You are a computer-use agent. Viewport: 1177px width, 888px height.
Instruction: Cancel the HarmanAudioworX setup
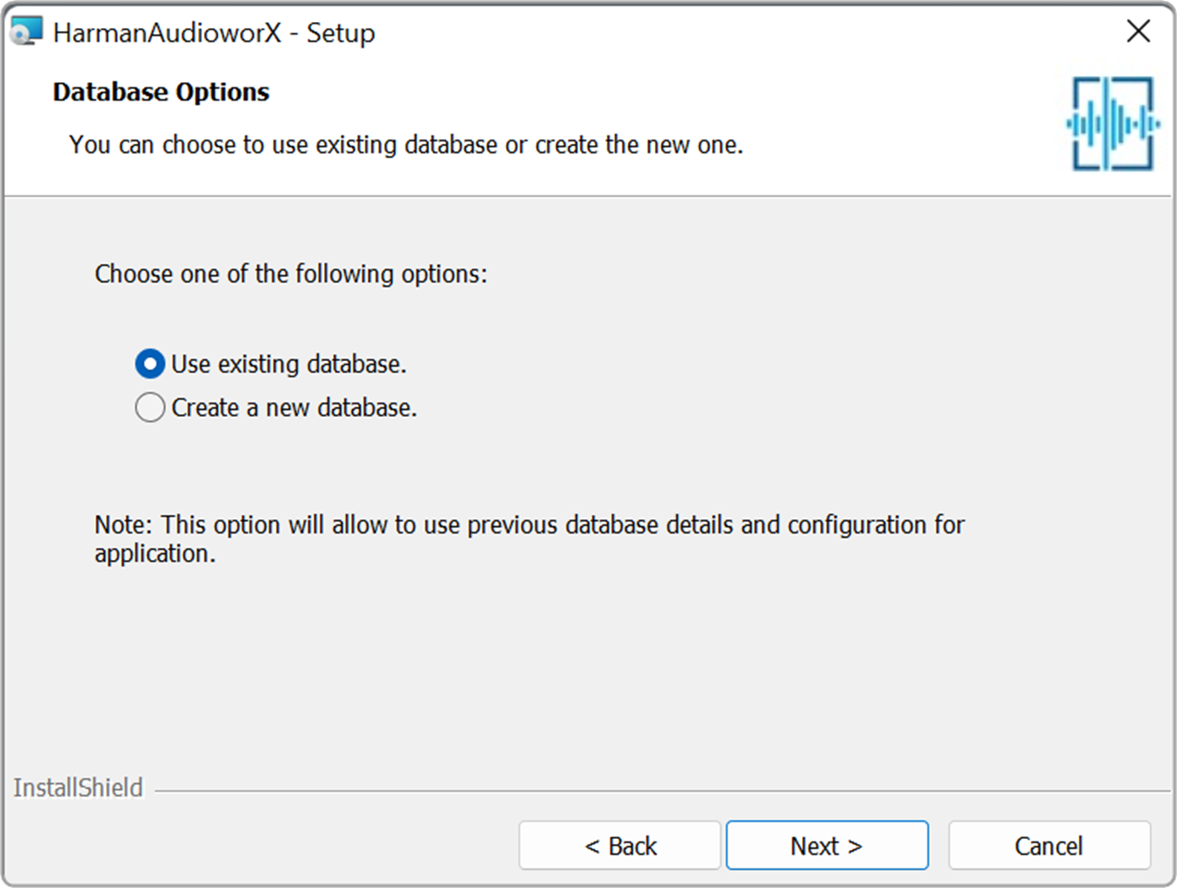[1049, 845]
